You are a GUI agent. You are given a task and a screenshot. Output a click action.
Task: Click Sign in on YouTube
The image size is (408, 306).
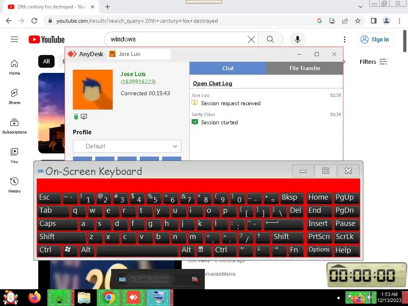coord(375,39)
